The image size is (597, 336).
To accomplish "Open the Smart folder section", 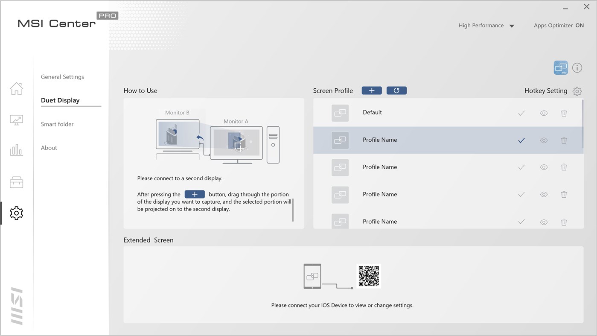I will point(57,124).
